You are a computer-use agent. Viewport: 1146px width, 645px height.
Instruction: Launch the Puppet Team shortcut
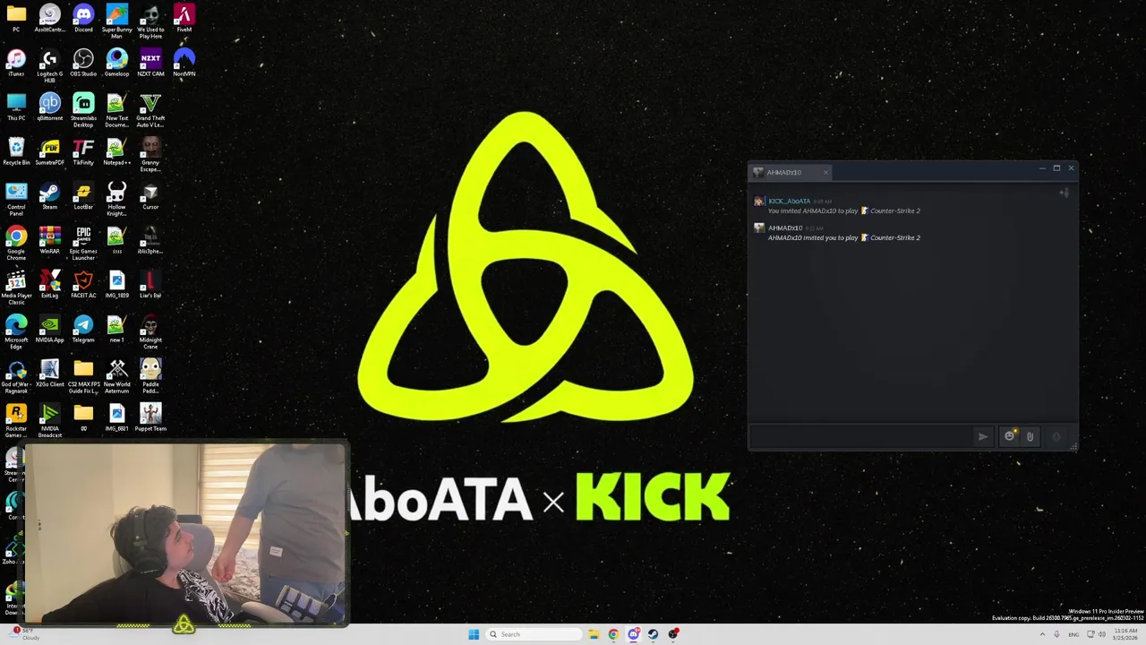click(150, 417)
